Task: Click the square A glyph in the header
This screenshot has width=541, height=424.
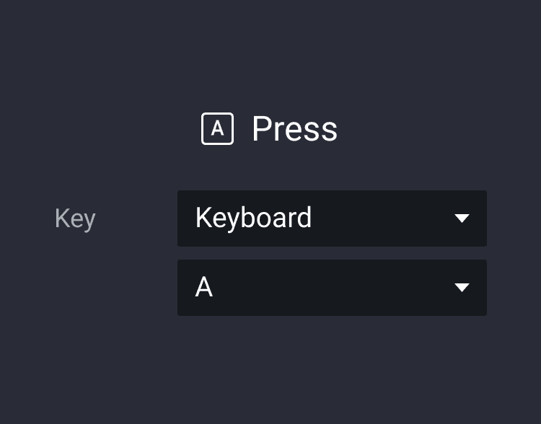Action: 217,129
